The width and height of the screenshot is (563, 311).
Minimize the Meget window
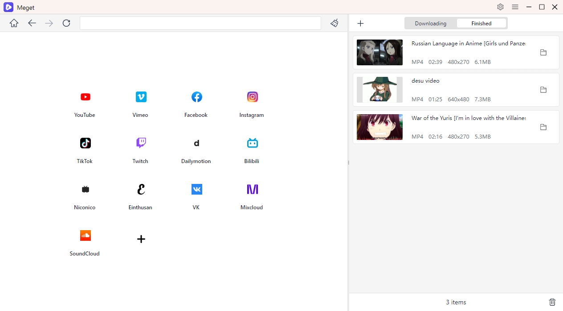(529, 7)
